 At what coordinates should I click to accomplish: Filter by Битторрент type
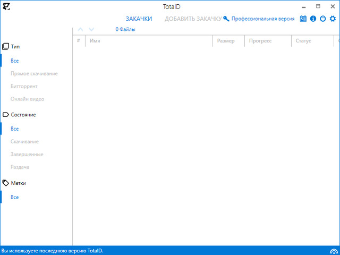tap(24, 86)
